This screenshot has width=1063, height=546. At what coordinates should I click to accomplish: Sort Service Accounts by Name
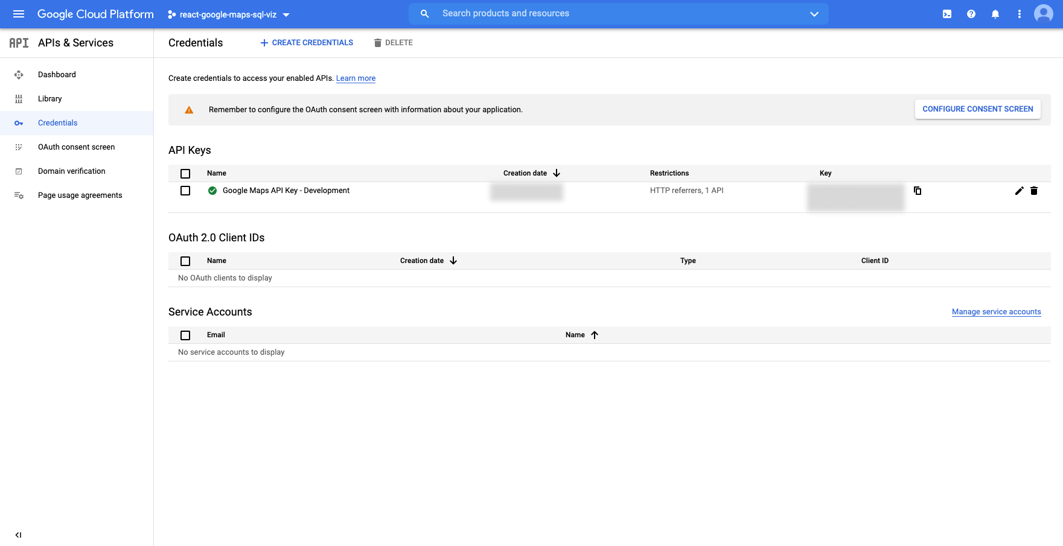coord(582,335)
